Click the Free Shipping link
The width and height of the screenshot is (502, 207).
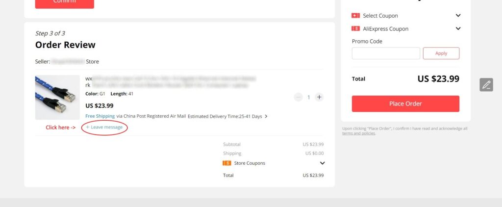coord(100,116)
